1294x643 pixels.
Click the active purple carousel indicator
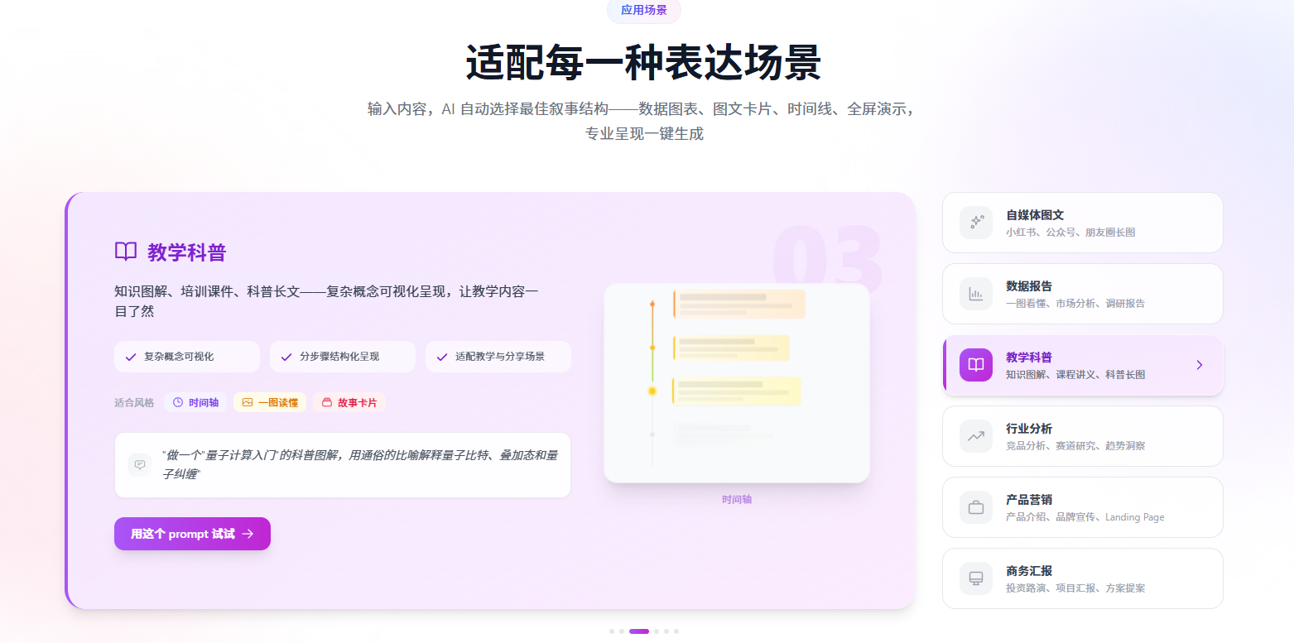point(639,631)
